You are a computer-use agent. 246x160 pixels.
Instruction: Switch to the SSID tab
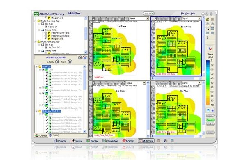53,135
